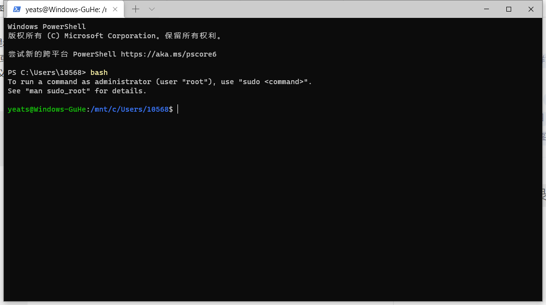Place cursor at the bash prompt input
This screenshot has height=305, width=546.
click(178, 109)
